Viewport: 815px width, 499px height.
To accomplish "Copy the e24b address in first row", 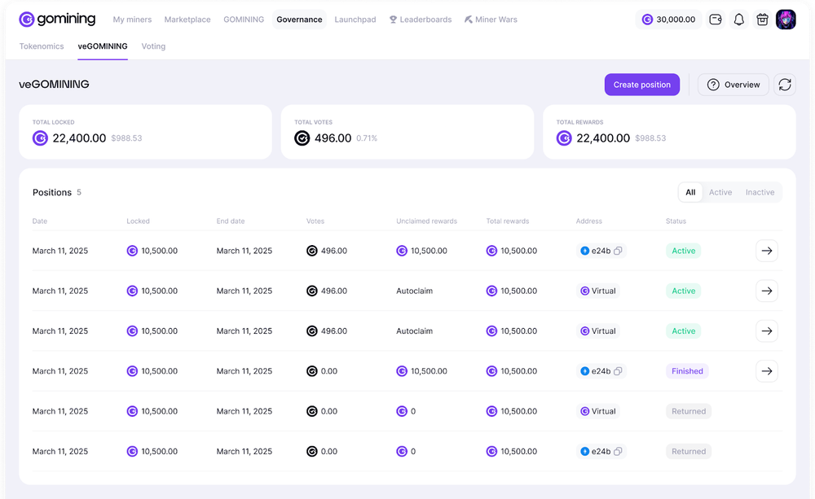I will tap(618, 251).
